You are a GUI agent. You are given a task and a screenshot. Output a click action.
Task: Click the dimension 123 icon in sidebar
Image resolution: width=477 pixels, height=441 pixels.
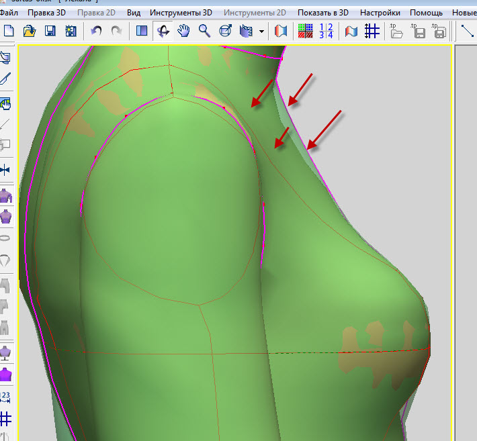pos(6,397)
